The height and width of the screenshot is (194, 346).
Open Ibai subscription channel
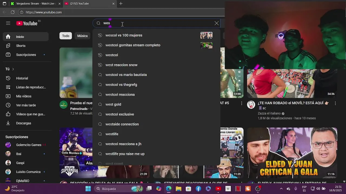26,154
